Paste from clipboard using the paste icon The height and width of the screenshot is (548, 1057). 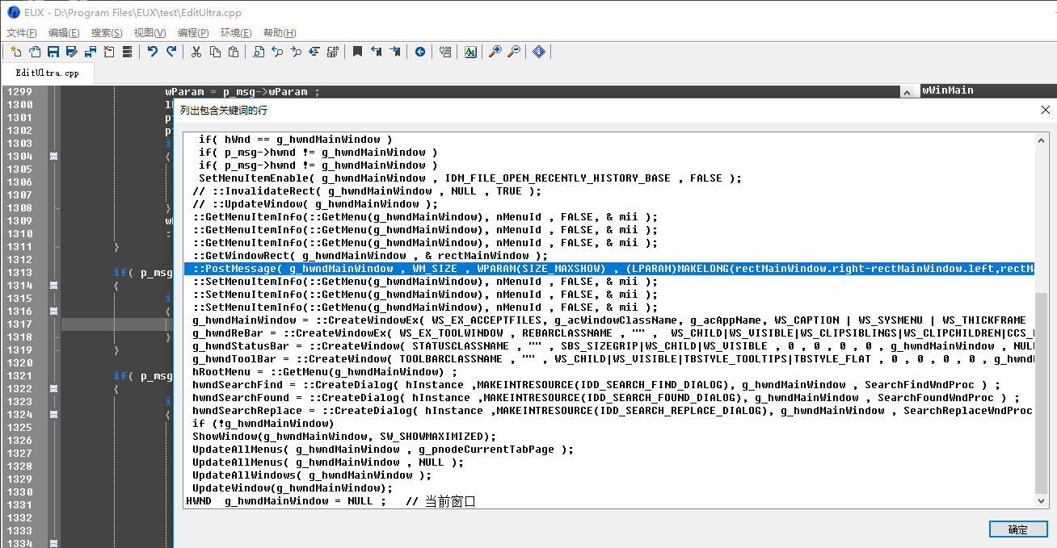[234, 52]
